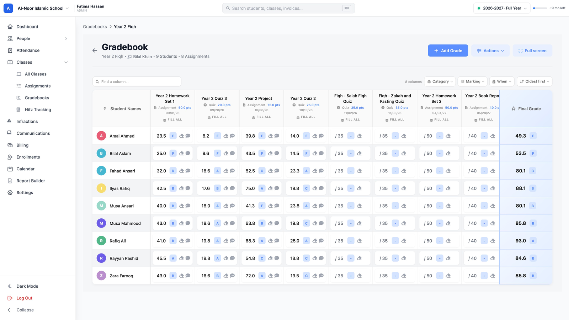
Task: Open the Marking filter dropdown
Action: (x=473, y=81)
